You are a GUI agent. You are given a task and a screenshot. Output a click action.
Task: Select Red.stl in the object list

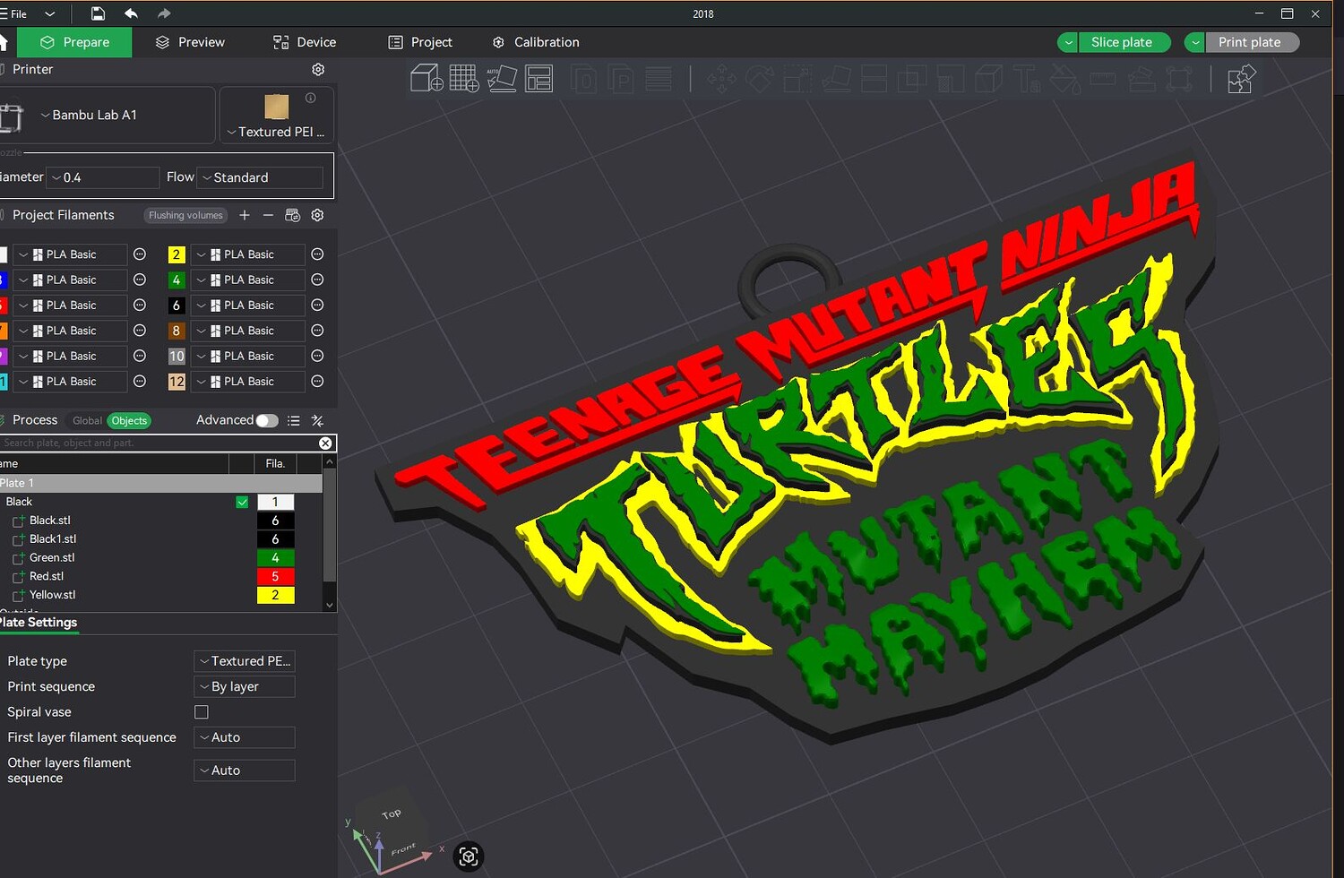click(x=47, y=576)
